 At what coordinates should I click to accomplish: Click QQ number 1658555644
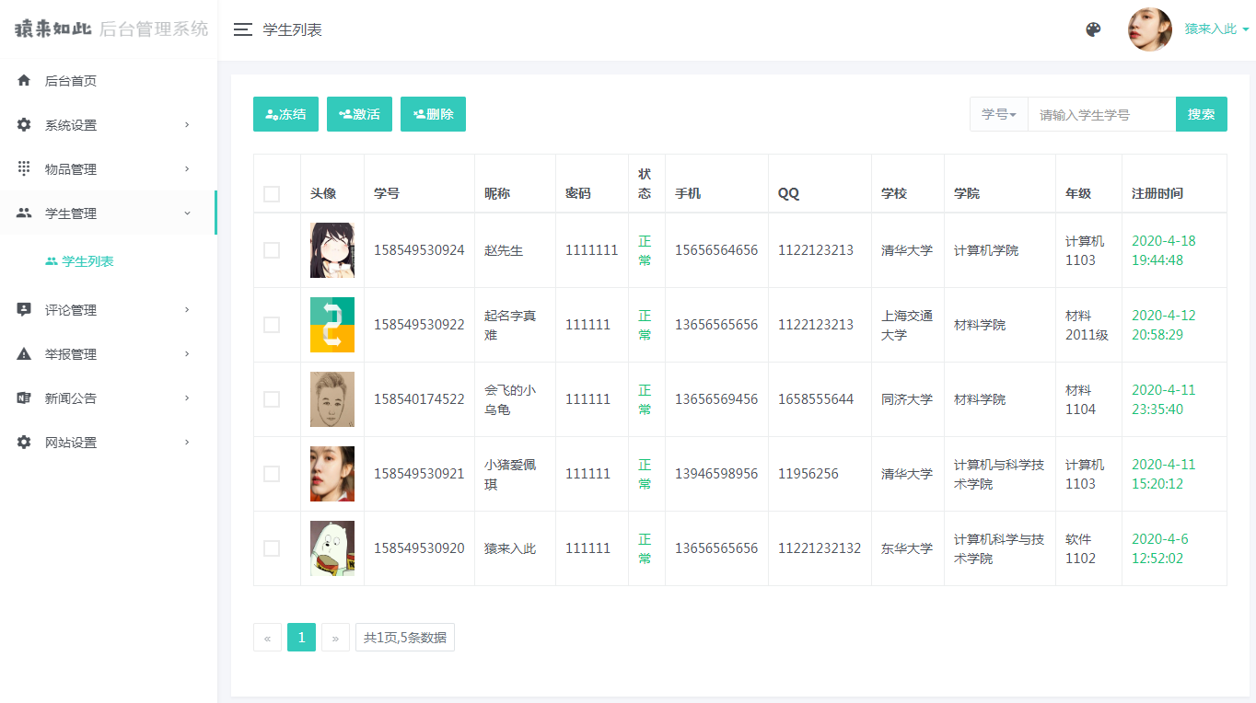(816, 399)
